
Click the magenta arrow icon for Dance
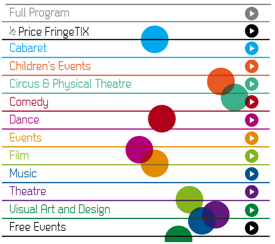pyautogui.click(x=251, y=120)
